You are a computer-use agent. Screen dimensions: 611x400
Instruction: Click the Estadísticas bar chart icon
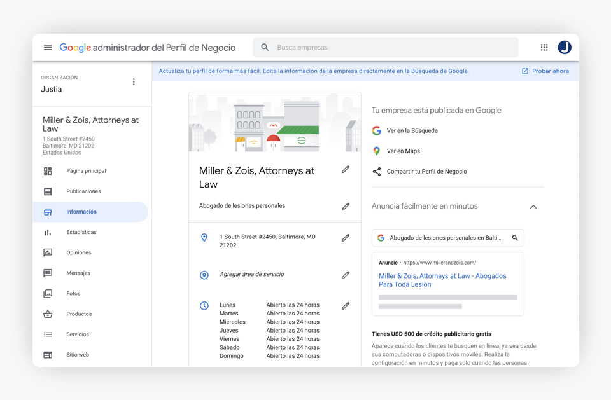click(x=48, y=232)
